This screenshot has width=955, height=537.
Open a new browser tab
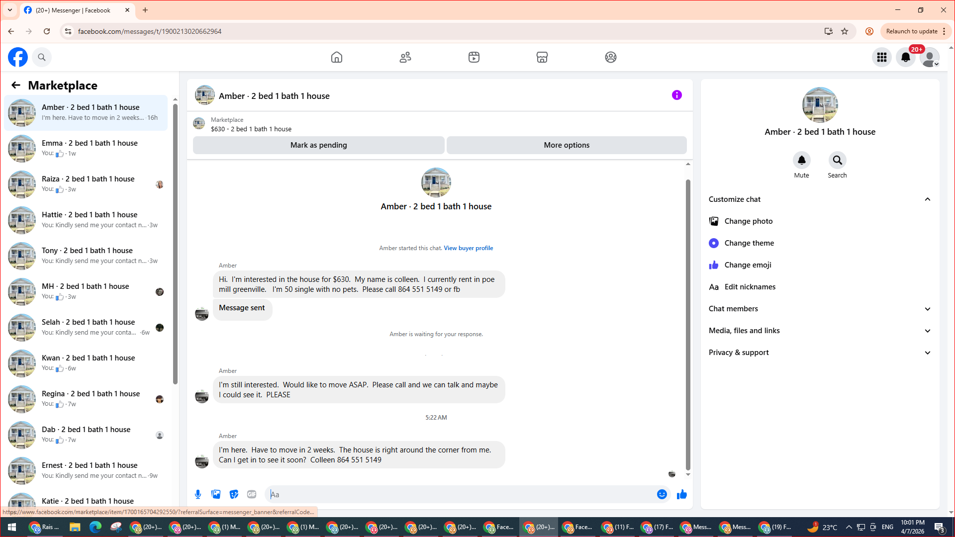point(145,10)
